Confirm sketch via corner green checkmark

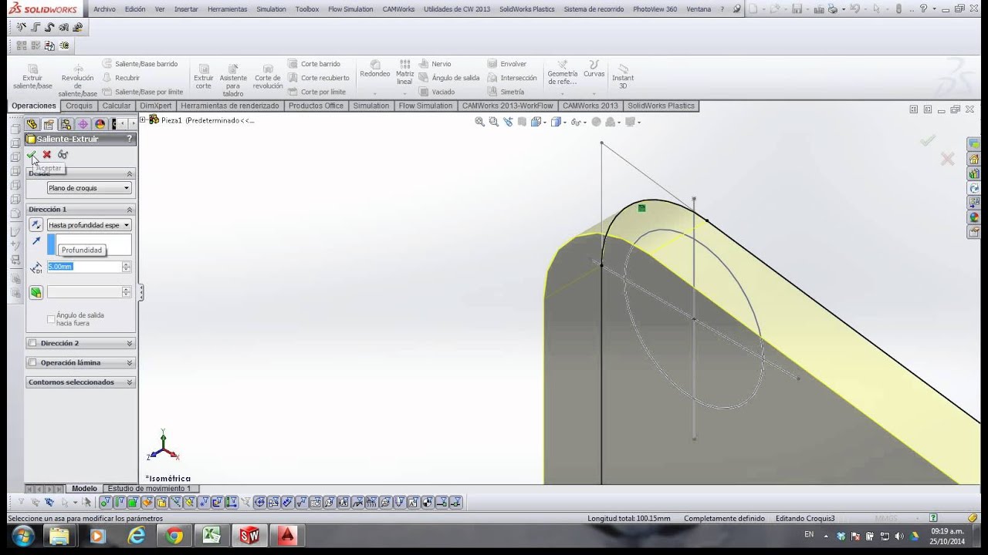click(928, 140)
